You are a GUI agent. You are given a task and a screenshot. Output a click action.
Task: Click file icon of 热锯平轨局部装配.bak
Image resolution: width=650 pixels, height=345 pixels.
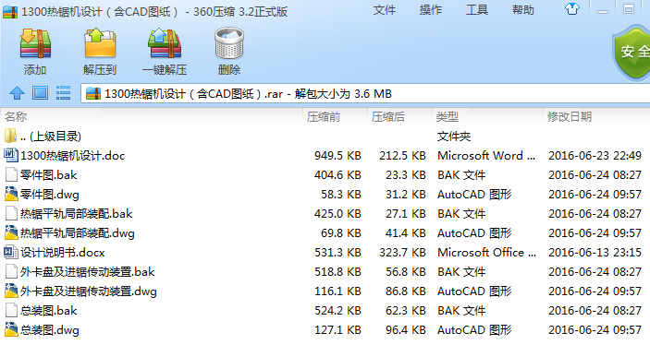(x=11, y=213)
